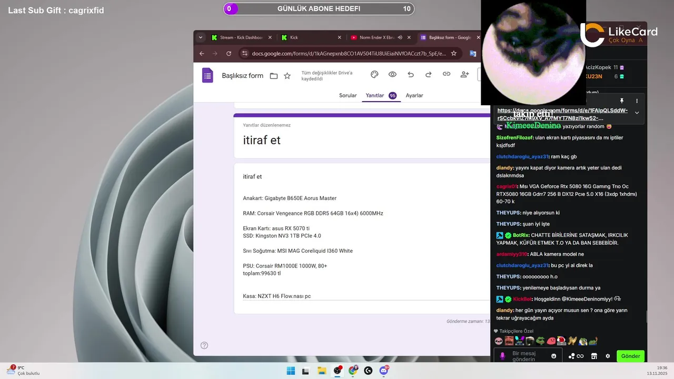Screen dimensions: 674x379
Task: Close the Kick tab
Action: tap(340, 37)
